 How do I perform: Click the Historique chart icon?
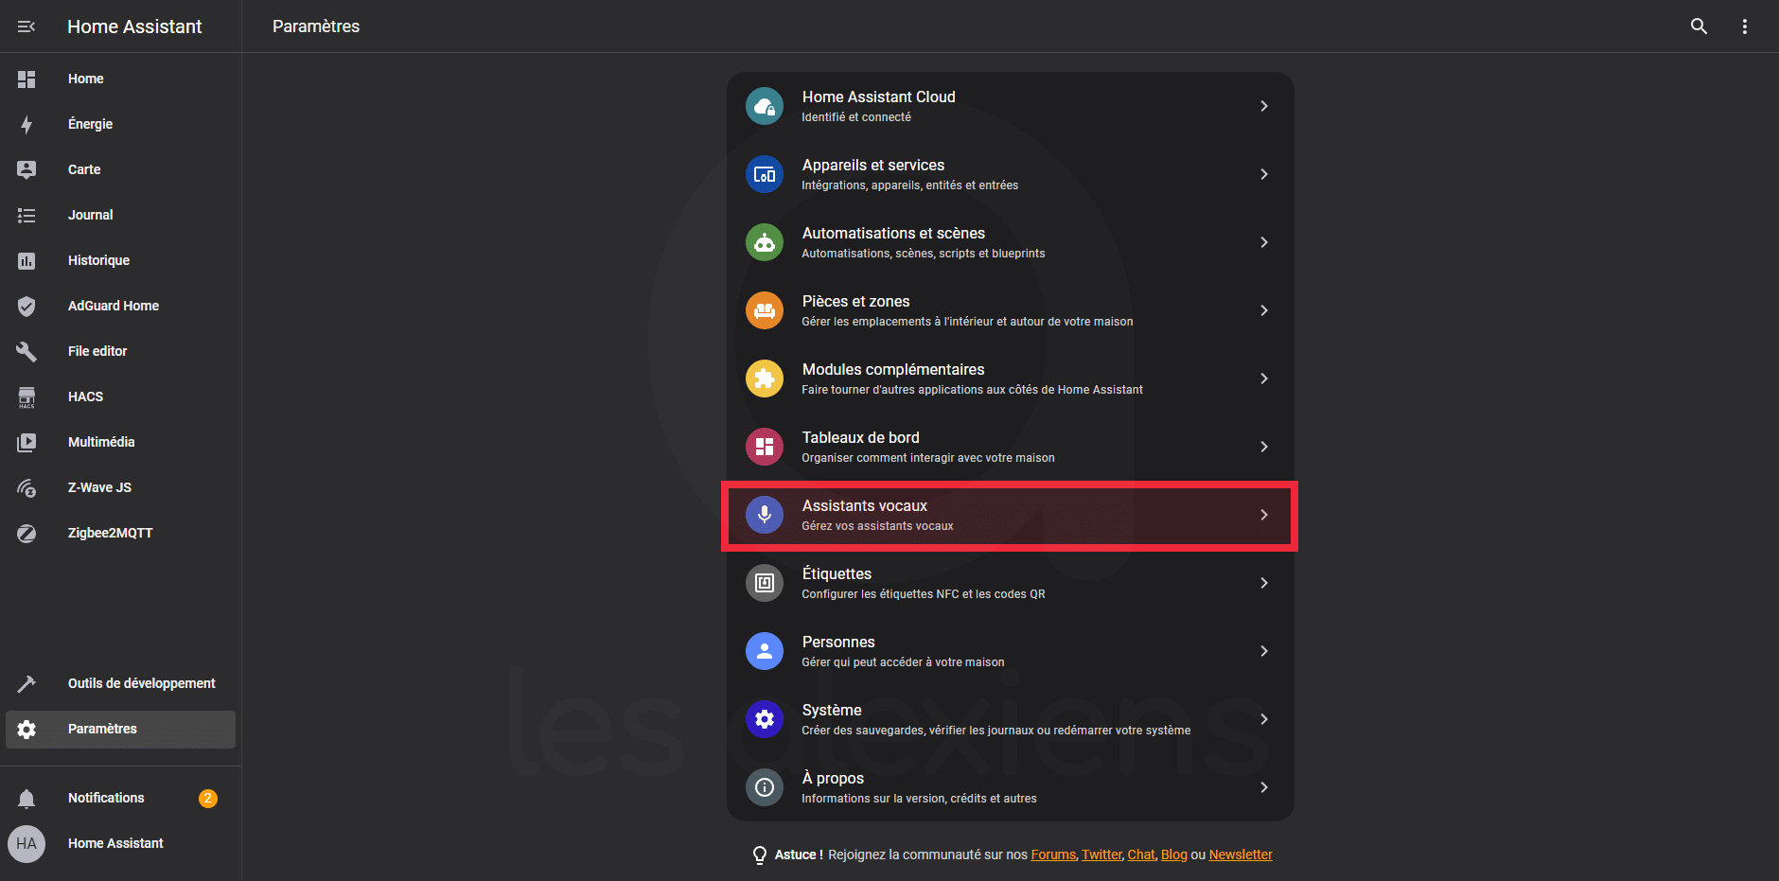pyautogui.click(x=26, y=260)
